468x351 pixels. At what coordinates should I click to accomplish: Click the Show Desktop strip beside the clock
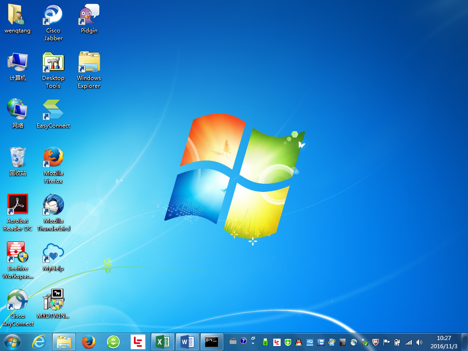465,342
